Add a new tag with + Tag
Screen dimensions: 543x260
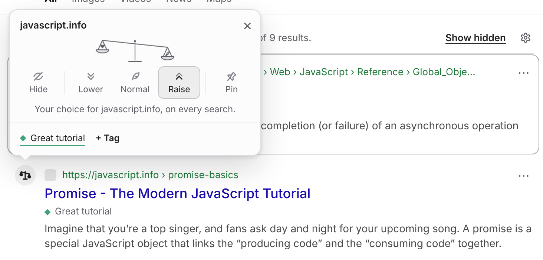point(108,138)
